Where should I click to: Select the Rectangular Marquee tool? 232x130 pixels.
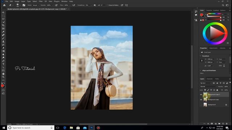tap(3, 16)
